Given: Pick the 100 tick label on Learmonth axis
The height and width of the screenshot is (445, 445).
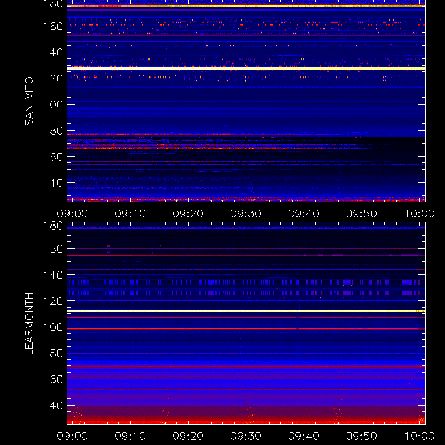Looking at the screenshot, I should click(x=53, y=327).
